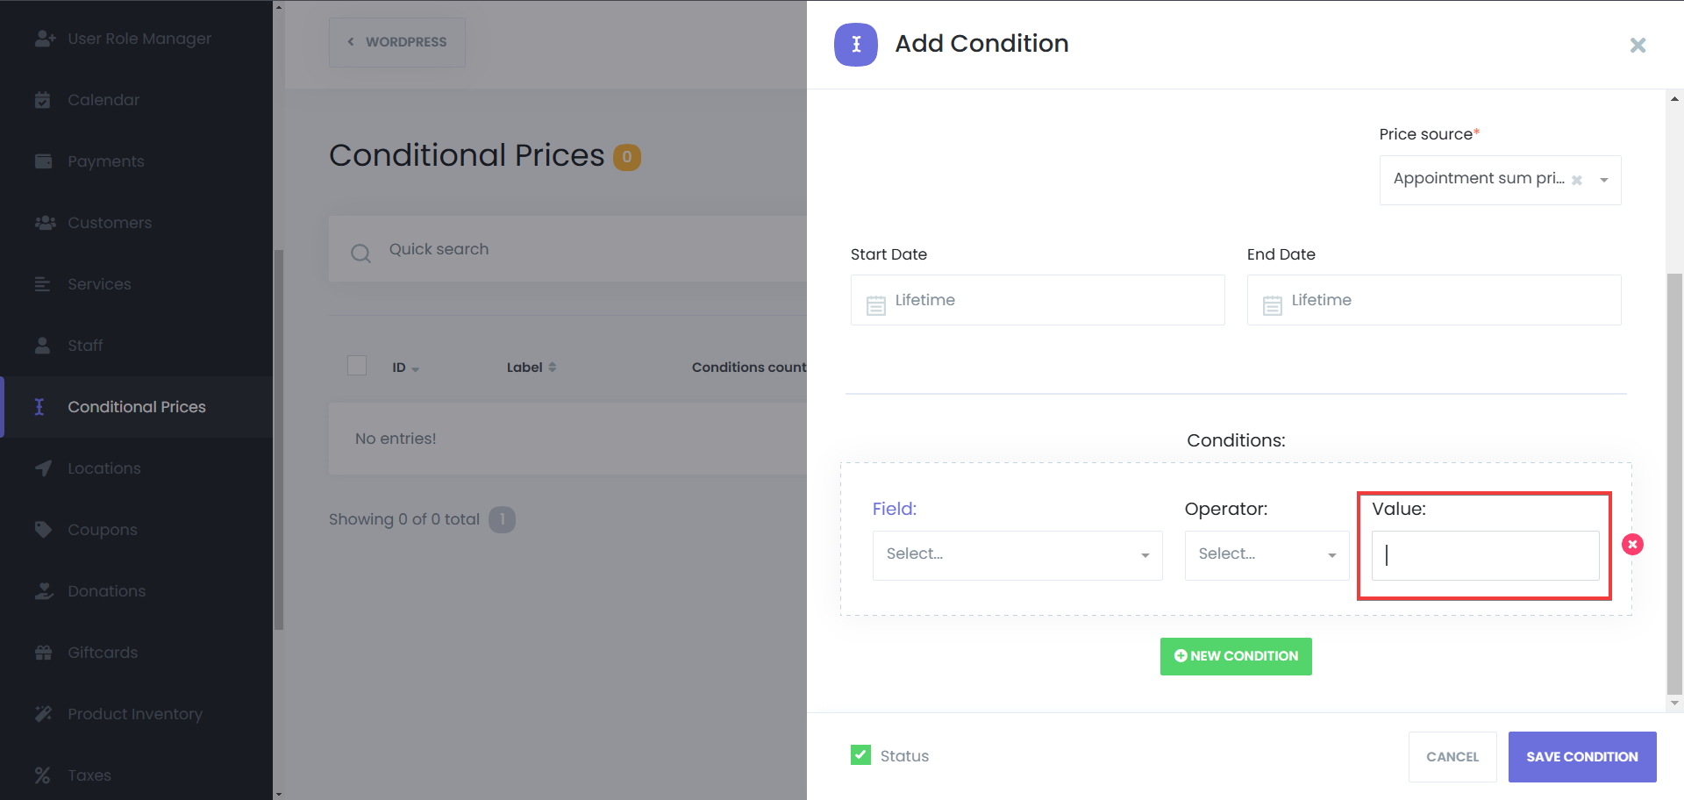The image size is (1684, 800).
Task: Click the red remove condition icon
Action: 1632,545
